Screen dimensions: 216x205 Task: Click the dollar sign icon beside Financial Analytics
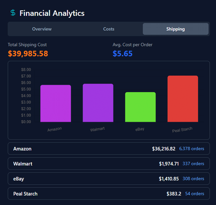tap(13, 13)
